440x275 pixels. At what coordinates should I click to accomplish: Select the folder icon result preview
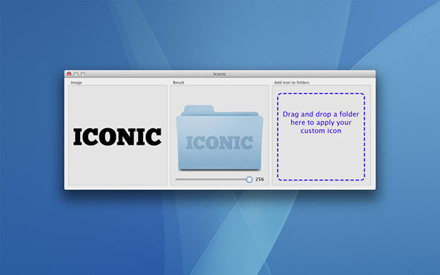coord(219,138)
